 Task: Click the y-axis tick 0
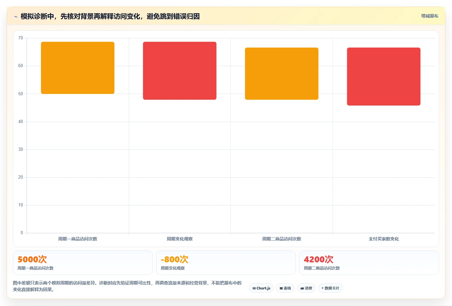pyautogui.click(x=22, y=233)
